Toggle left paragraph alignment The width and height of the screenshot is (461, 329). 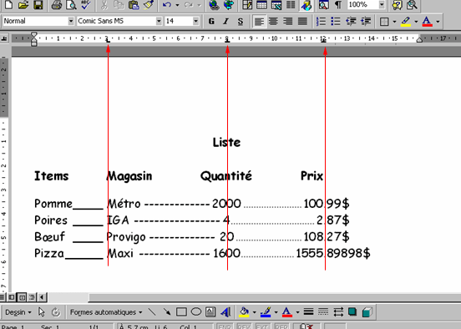coord(259,21)
